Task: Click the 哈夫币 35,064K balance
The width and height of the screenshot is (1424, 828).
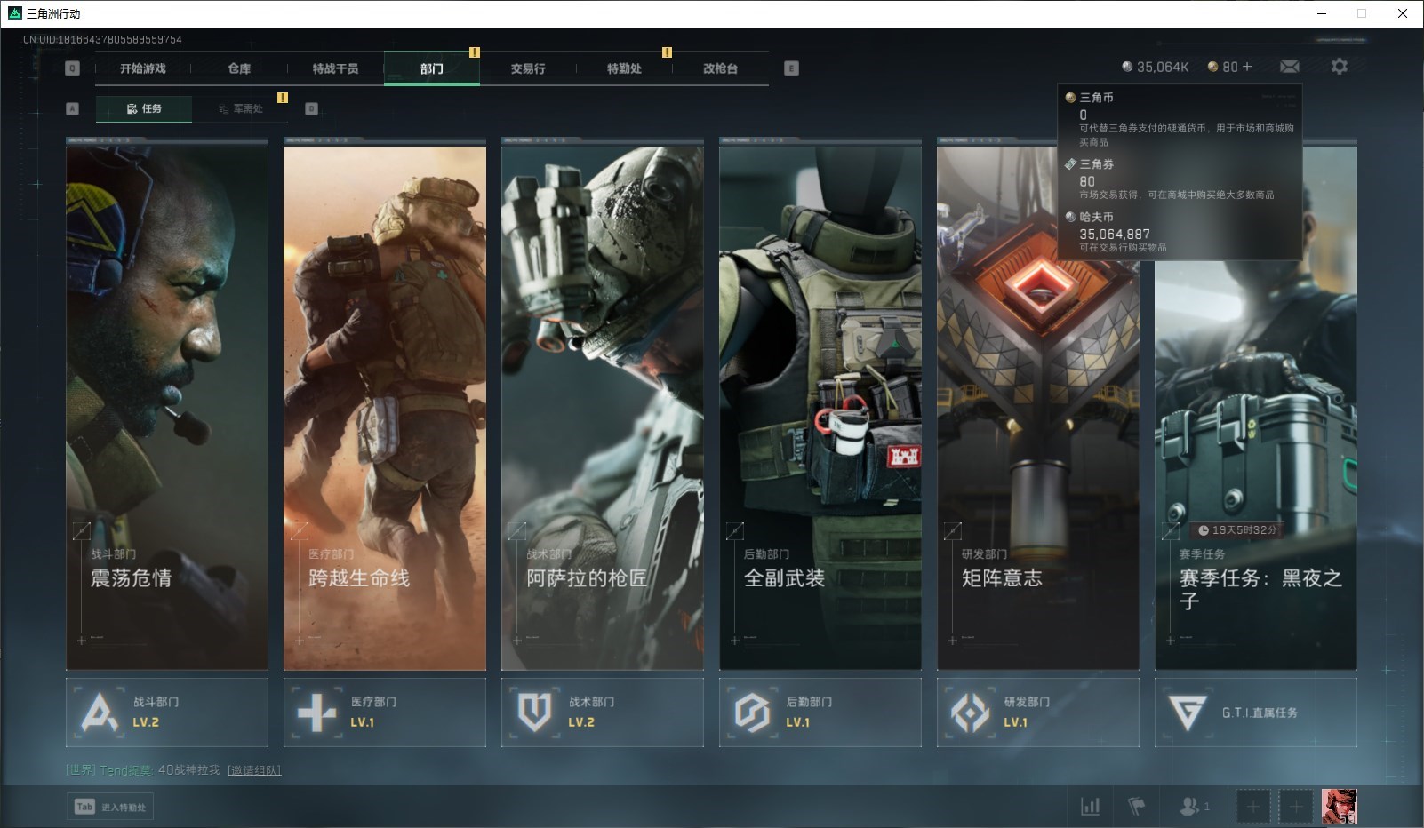Action: coord(1155,67)
